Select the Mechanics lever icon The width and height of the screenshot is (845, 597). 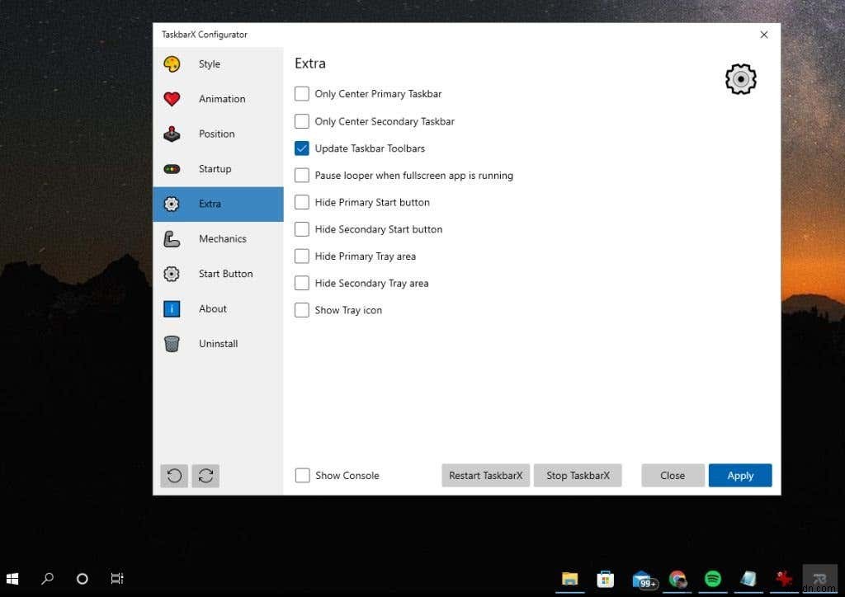click(173, 238)
